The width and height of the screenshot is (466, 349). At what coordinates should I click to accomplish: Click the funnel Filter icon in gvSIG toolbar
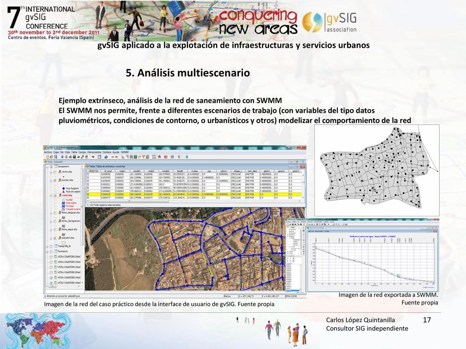coord(143,157)
